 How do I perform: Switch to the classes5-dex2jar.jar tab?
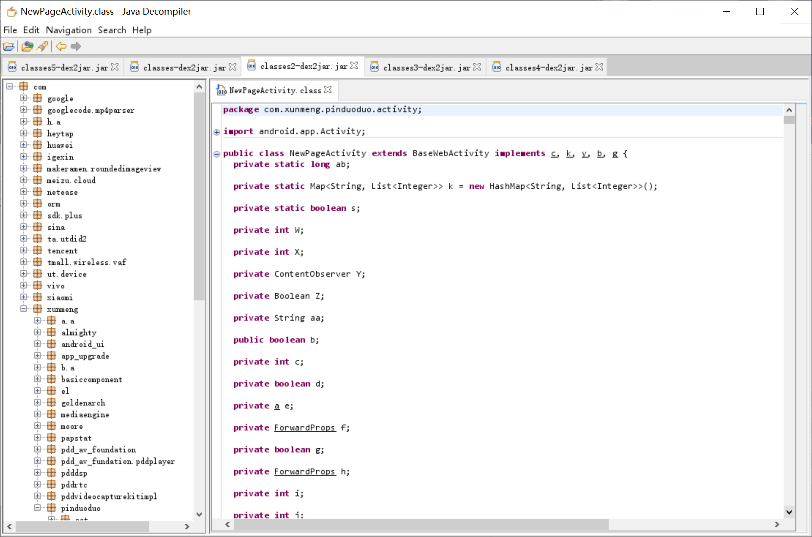click(x=64, y=67)
